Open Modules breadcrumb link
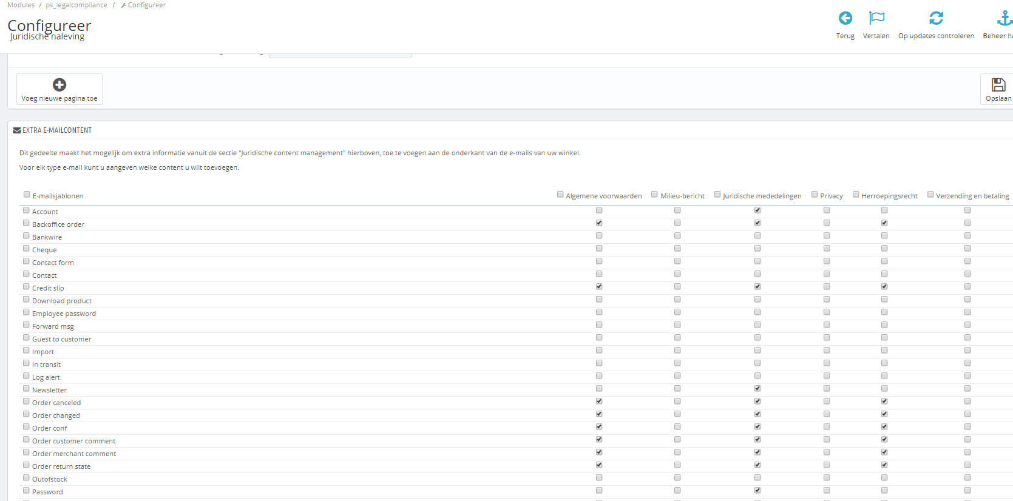 (x=21, y=5)
